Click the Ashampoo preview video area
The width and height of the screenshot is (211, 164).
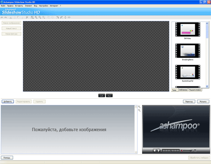point(176,127)
